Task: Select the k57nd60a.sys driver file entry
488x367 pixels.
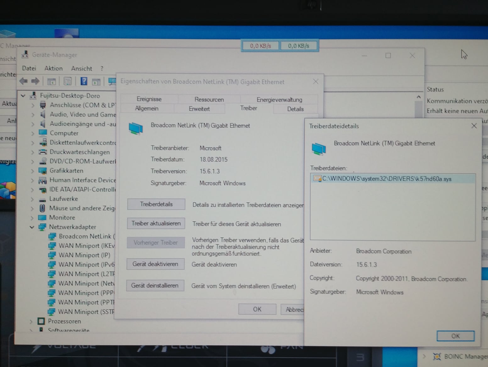Action: [393, 179]
